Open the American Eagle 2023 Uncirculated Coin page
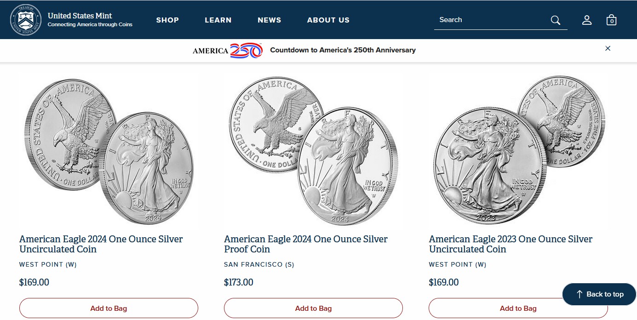Viewport: 637px width, 320px height. [x=510, y=244]
